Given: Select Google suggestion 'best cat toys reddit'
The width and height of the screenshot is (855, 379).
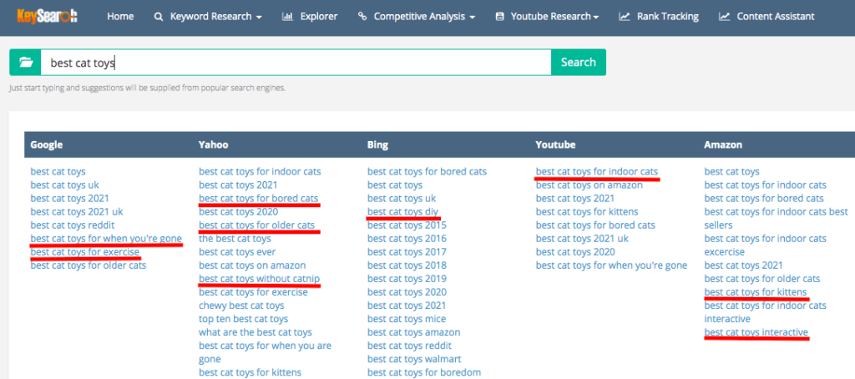Looking at the screenshot, I should [x=73, y=225].
